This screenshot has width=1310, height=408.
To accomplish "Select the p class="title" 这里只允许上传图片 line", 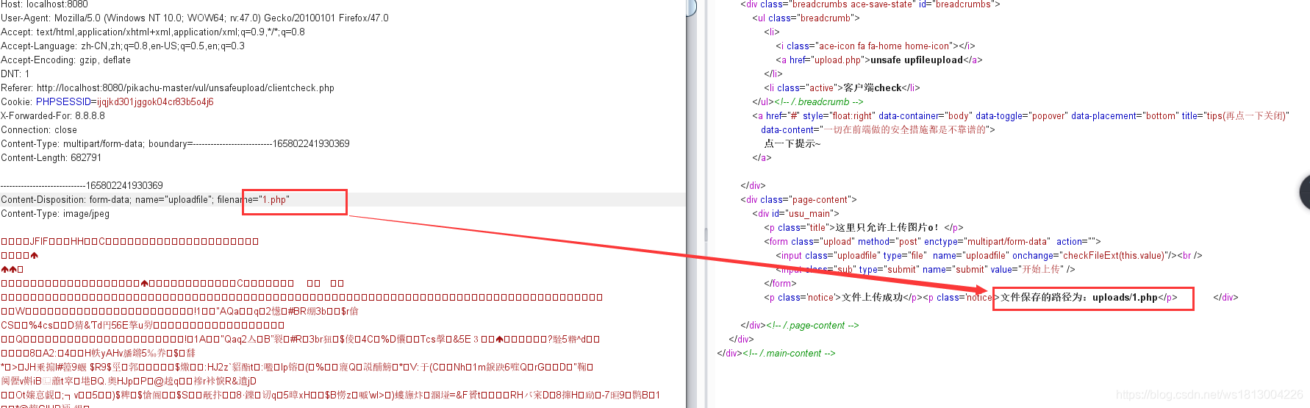I will [864, 227].
